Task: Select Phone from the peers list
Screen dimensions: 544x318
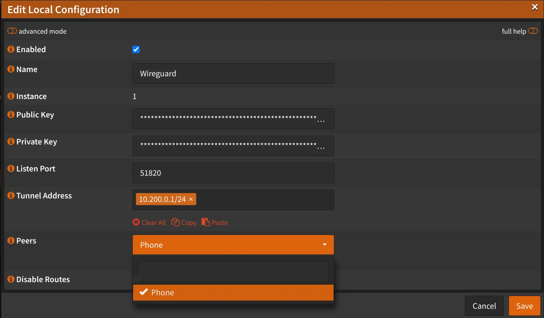Action: [233, 292]
